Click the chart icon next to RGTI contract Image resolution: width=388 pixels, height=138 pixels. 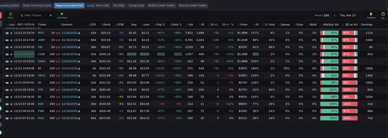pos(79,33)
